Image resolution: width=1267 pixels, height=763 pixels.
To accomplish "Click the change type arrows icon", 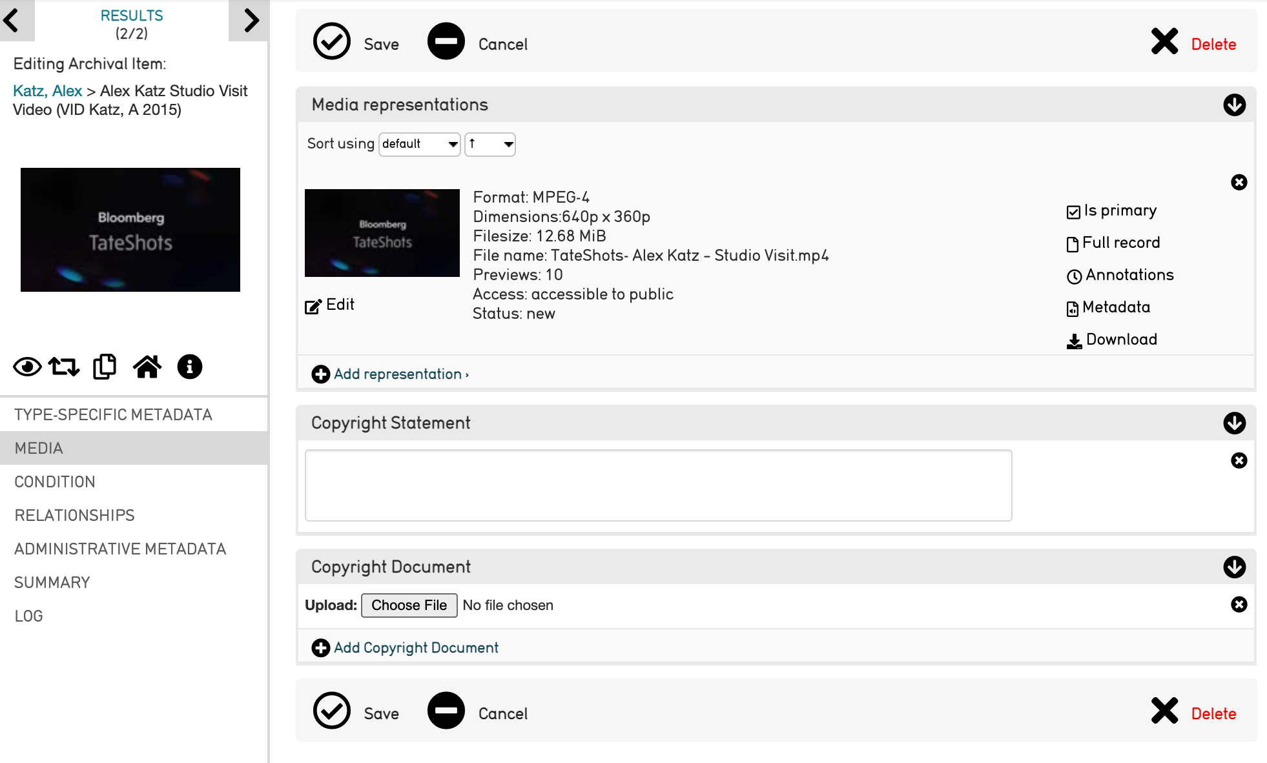I will point(64,367).
